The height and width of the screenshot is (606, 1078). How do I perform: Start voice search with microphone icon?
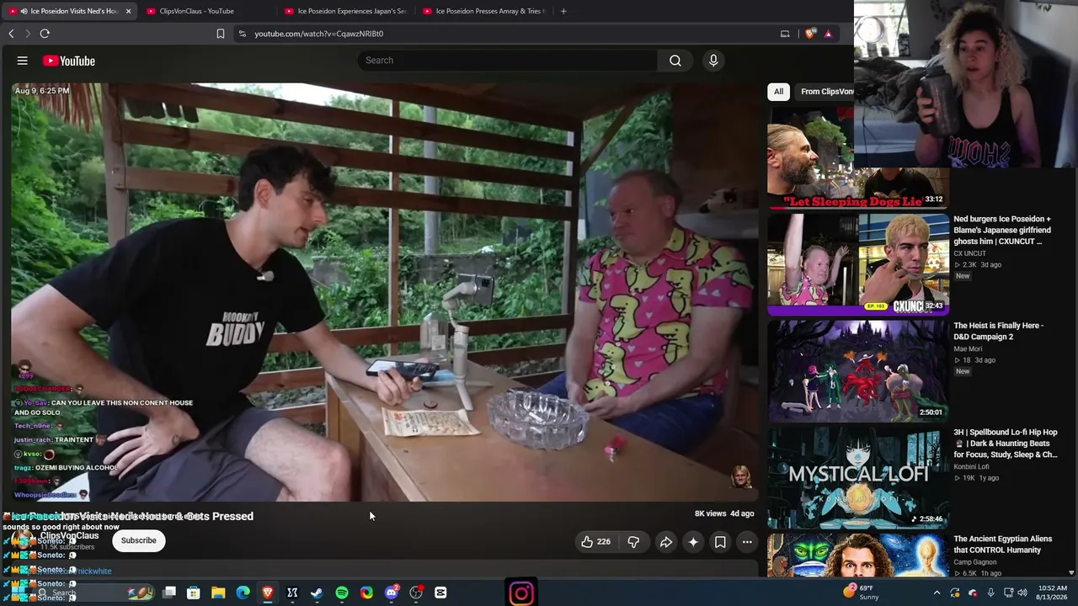713,61
